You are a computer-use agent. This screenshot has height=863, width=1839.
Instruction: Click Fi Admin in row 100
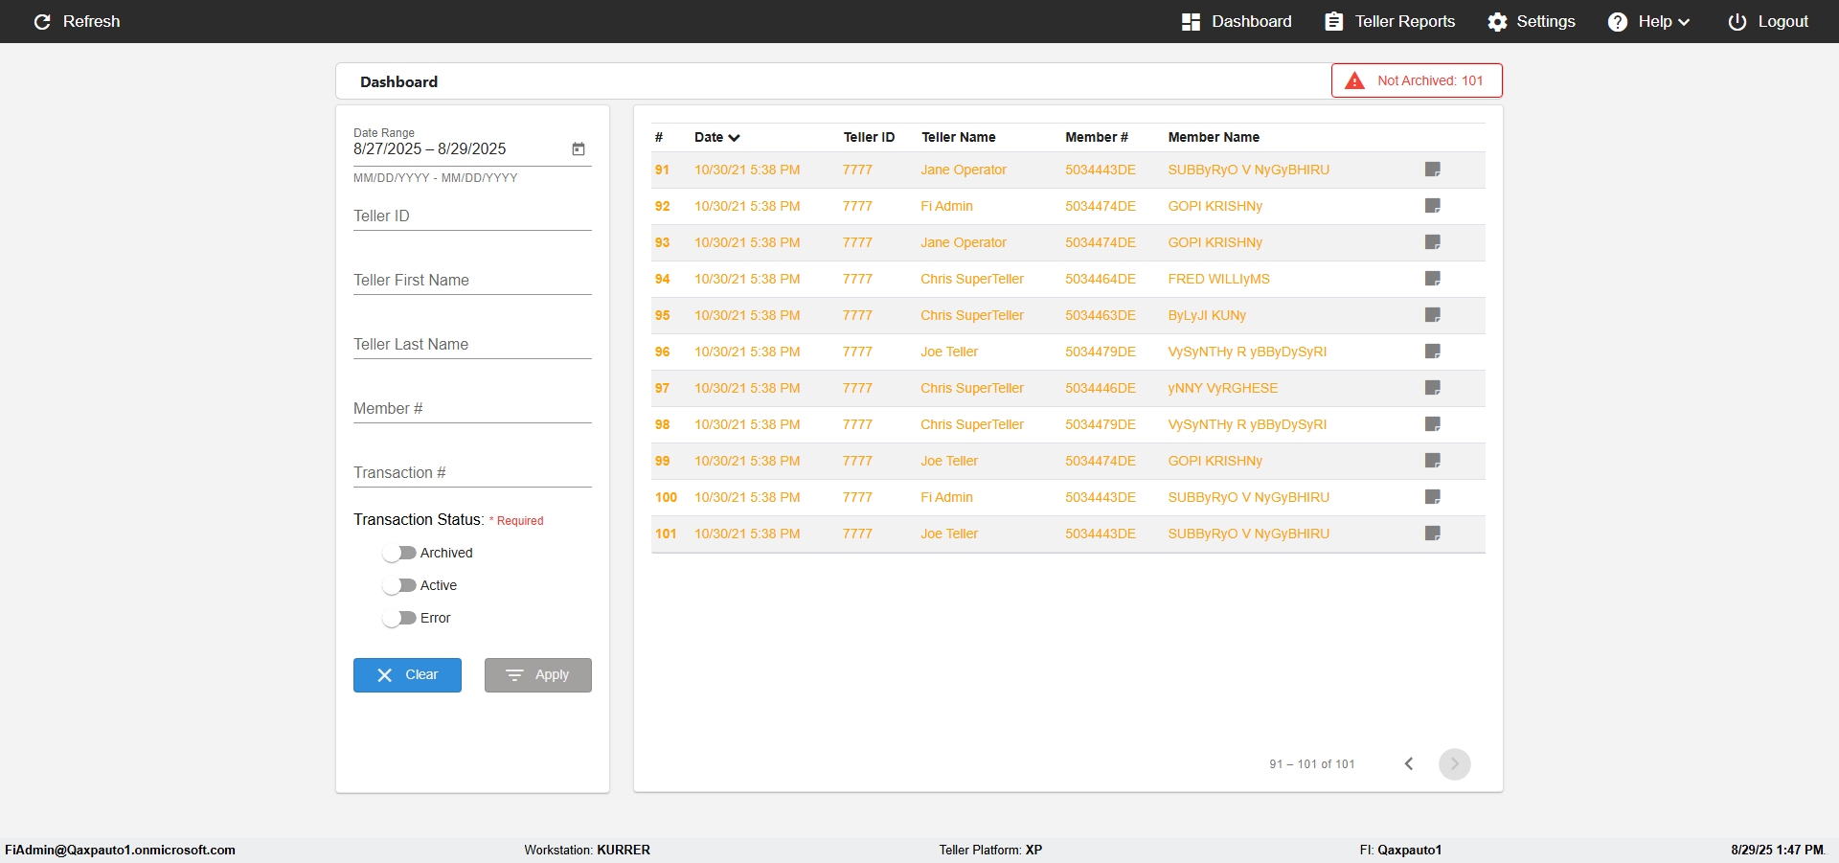pos(946,497)
